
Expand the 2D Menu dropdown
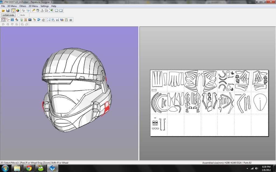click(x=33, y=6)
